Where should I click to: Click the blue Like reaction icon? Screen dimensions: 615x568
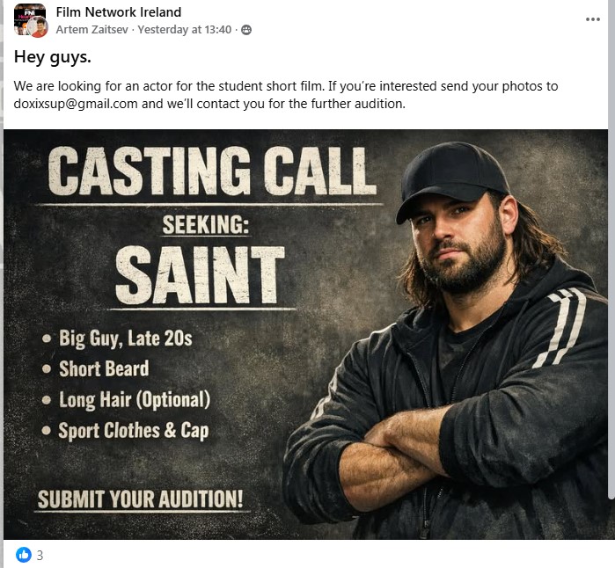[x=24, y=555]
